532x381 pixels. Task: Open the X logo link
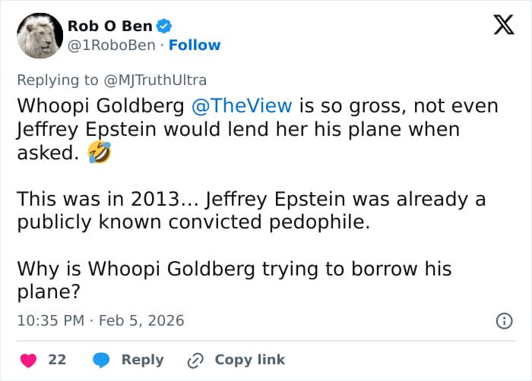pos(503,25)
